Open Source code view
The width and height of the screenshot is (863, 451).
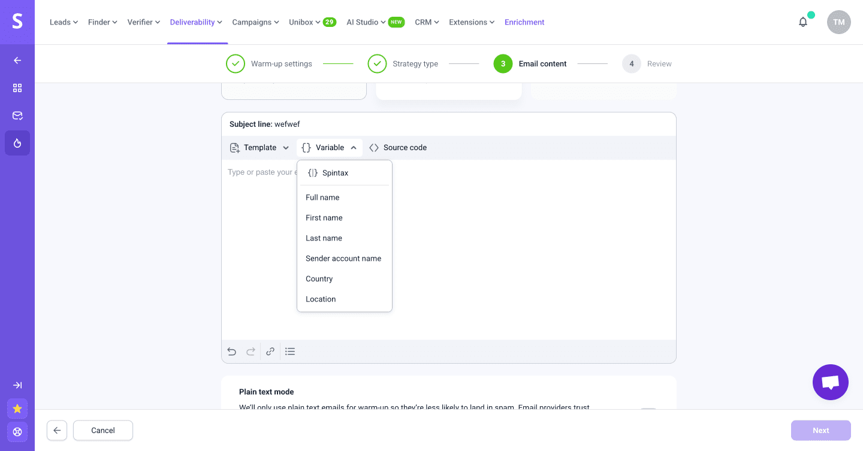pos(398,148)
